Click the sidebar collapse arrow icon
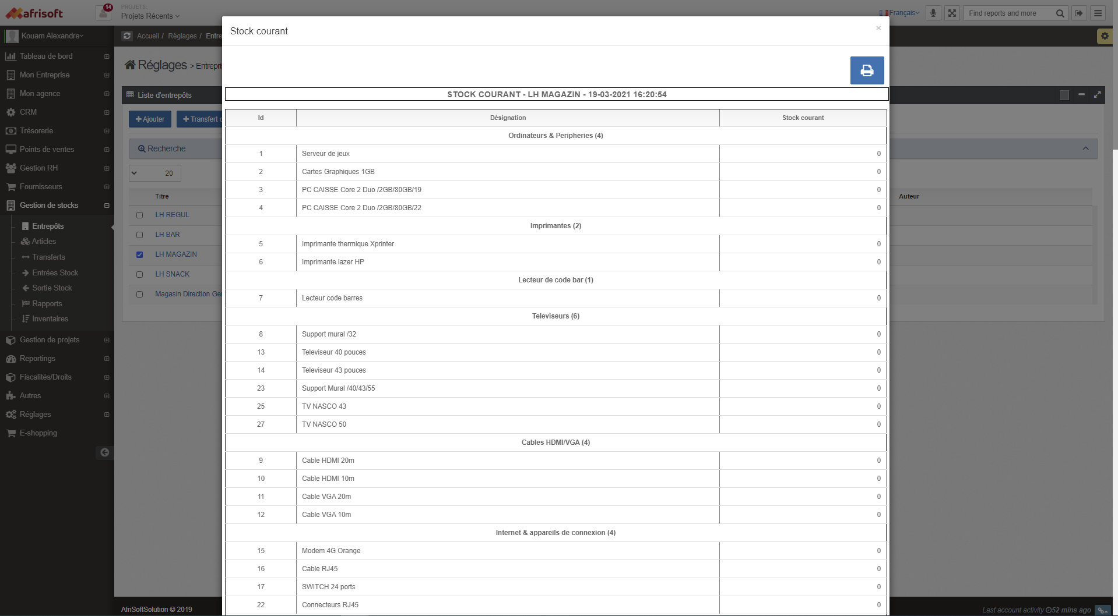Screen dimensions: 1118x616 tap(104, 452)
